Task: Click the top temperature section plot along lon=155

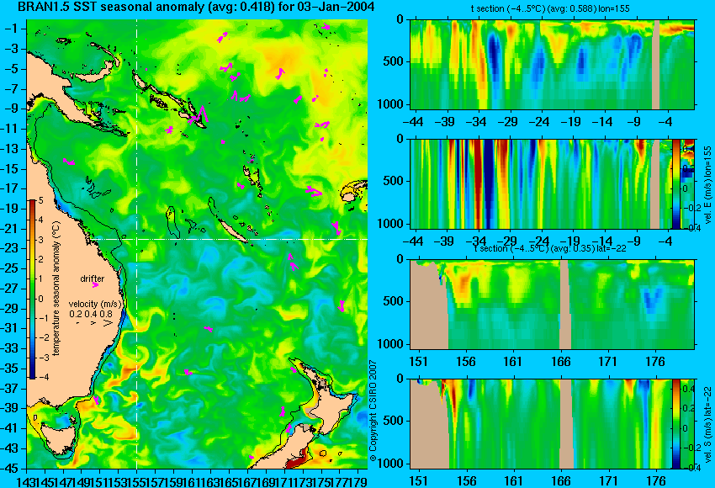Action: pyautogui.click(x=552, y=64)
